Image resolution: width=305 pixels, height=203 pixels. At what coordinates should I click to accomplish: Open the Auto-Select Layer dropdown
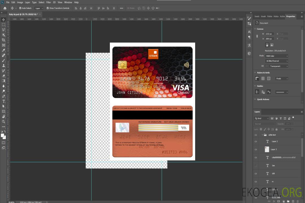coord(39,8)
